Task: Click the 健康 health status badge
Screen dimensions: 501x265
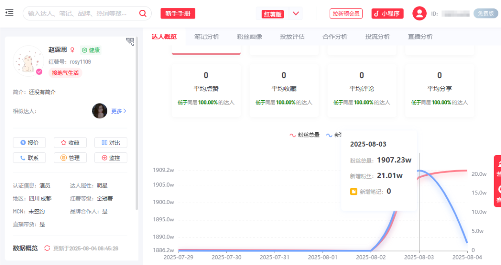Action: (x=91, y=50)
